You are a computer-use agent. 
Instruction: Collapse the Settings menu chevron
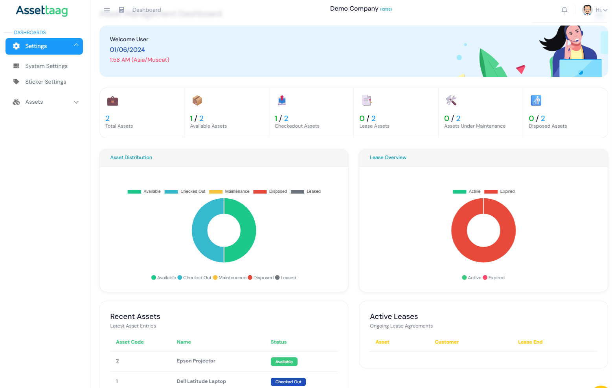tap(76, 44)
